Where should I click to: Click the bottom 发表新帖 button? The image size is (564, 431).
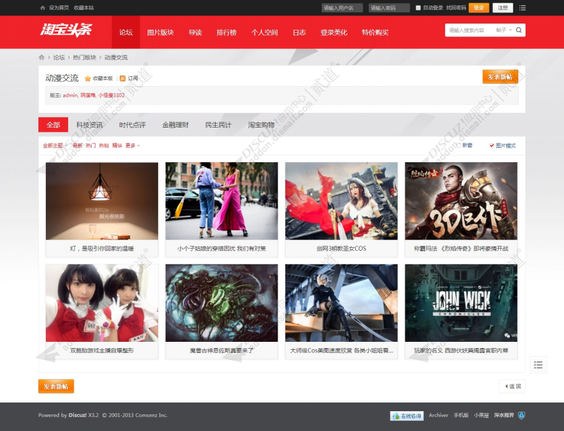pyautogui.click(x=56, y=386)
